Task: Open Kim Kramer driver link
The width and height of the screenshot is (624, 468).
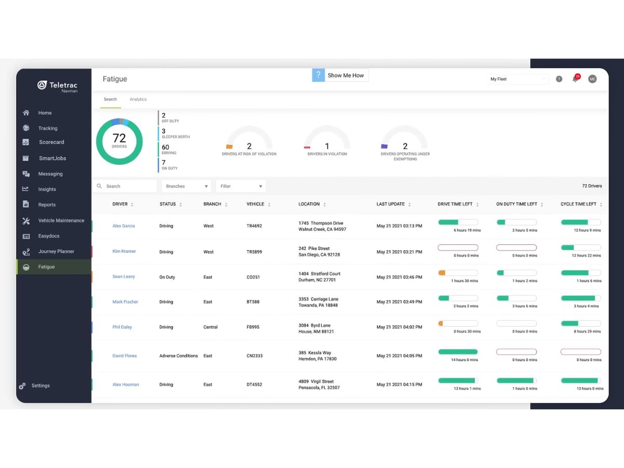Action: [124, 252]
